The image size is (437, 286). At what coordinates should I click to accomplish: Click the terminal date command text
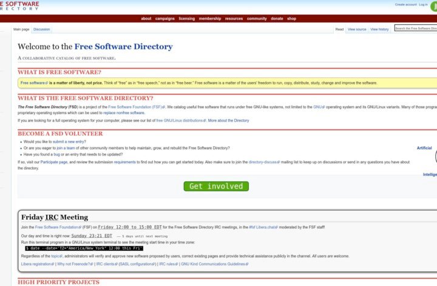click(x=84, y=248)
